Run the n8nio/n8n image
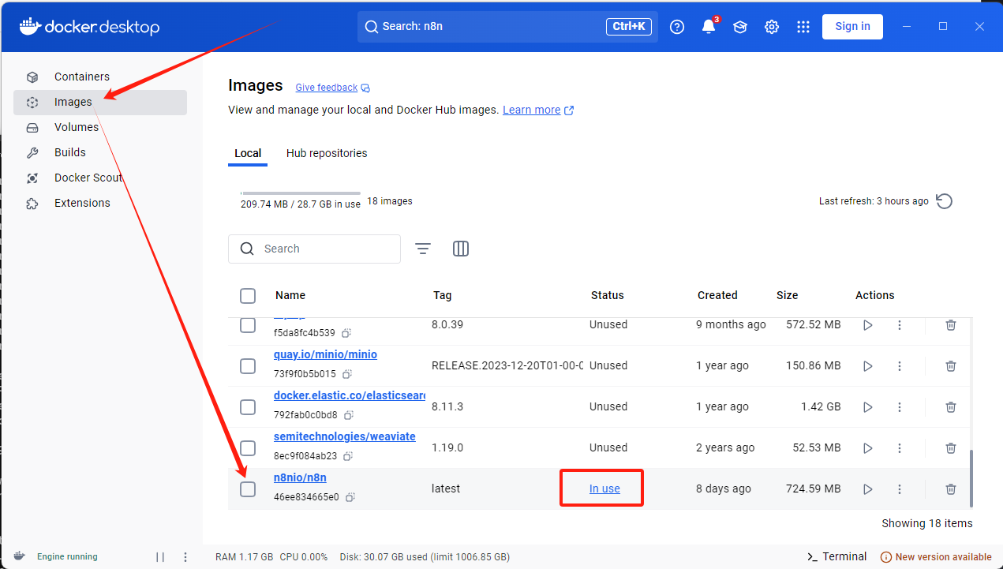Screen dimensions: 1003x569 (868, 489)
